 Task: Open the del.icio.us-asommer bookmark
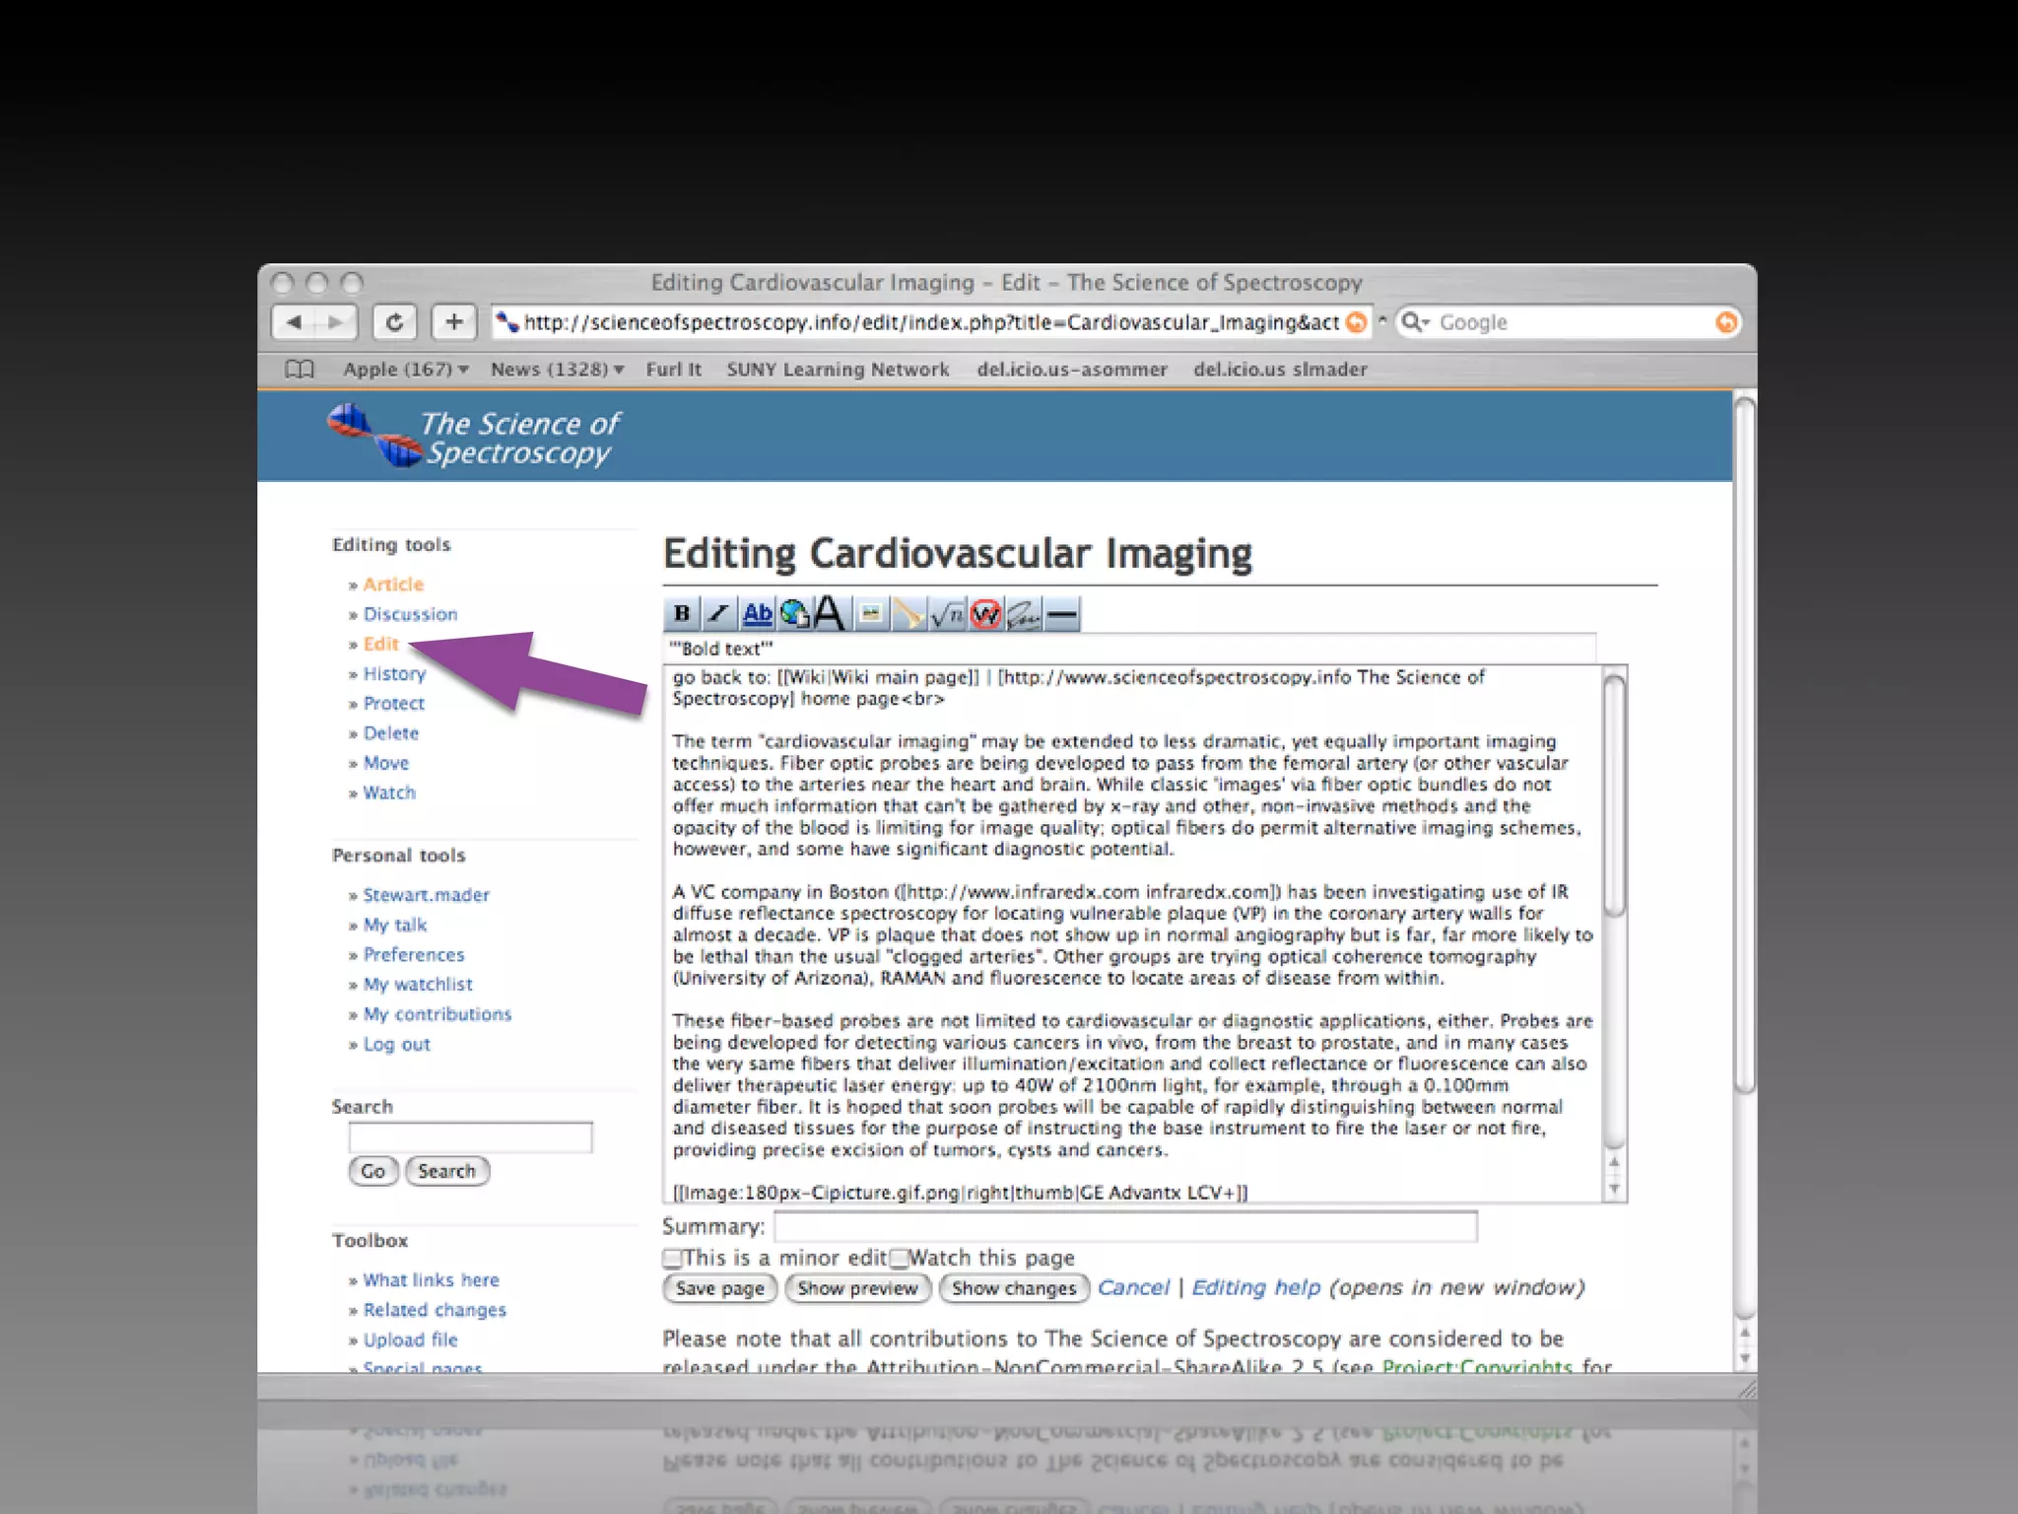pyautogui.click(x=1072, y=370)
